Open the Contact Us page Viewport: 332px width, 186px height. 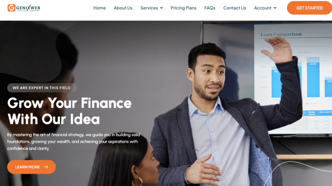point(235,8)
